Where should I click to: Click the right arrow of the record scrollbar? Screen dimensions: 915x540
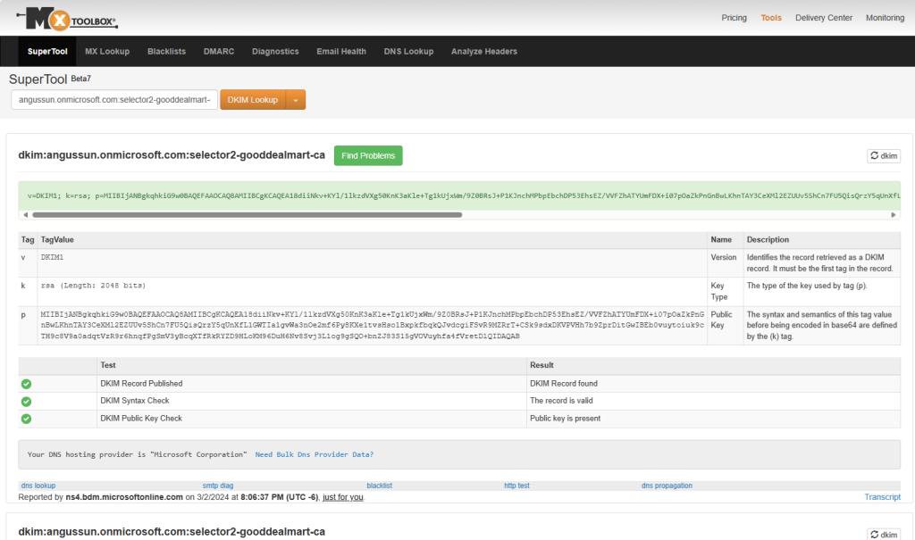coord(894,215)
